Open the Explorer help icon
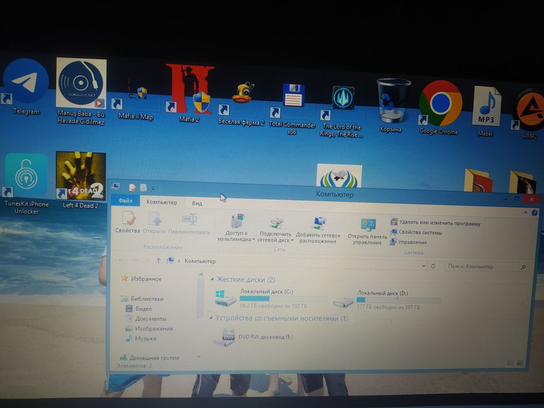Image resolution: width=544 pixels, height=408 pixels. (535, 213)
